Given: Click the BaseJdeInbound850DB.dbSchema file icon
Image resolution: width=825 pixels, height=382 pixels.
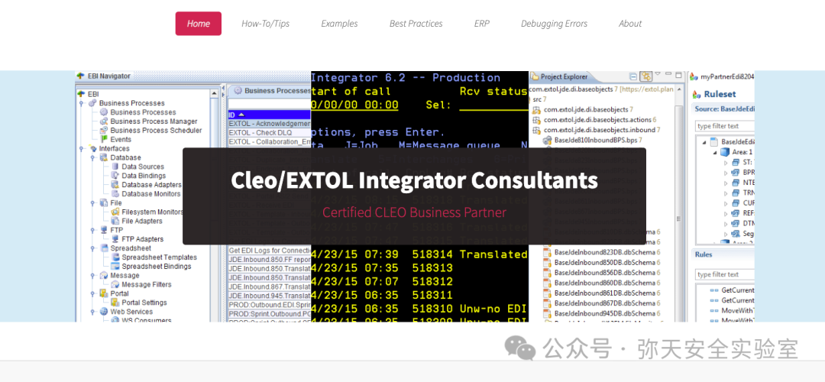Looking at the screenshot, I should pos(547,263).
